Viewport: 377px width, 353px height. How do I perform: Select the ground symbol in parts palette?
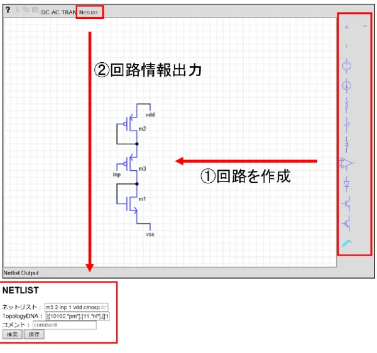click(x=346, y=27)
